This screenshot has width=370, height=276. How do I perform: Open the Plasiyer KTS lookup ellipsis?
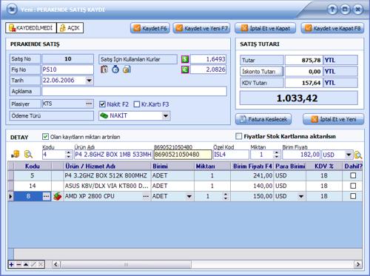pyautogui.click(x=89, y=104)
